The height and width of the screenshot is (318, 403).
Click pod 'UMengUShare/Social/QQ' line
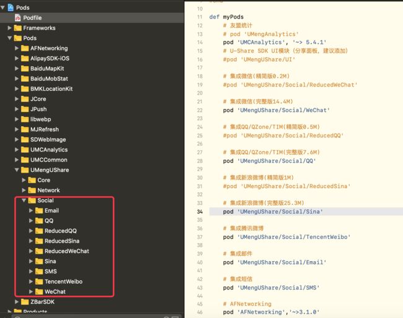(x=269, y=161)
